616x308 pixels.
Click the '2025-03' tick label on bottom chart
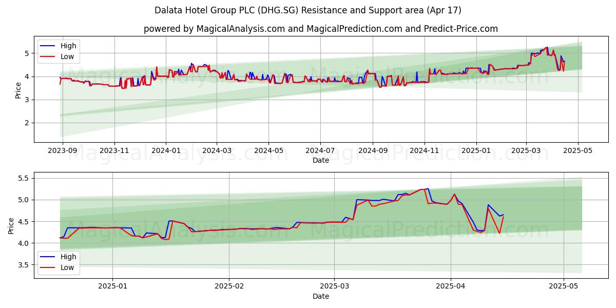tap(334, 286)
